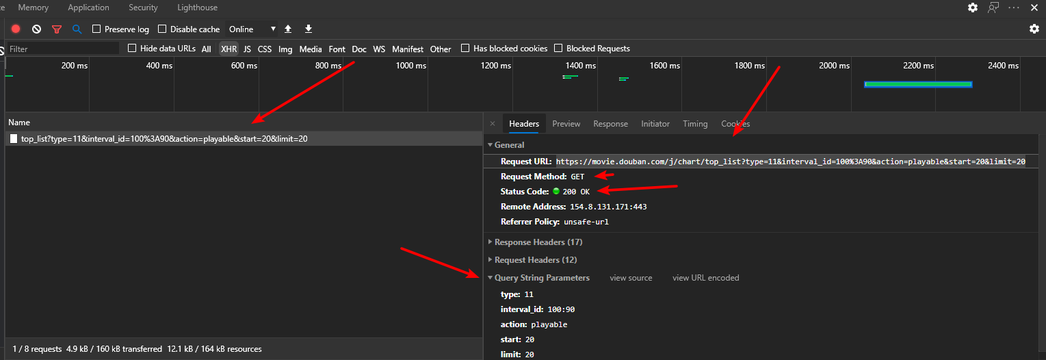This screenshot has height=360, width=1046.
Task: Click the 200 OK status code
Action: click(576, 192)
